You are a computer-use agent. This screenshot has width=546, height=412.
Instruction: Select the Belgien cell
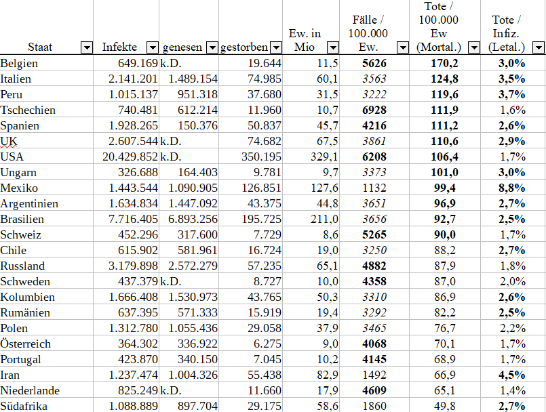click(x=46, y=63)
